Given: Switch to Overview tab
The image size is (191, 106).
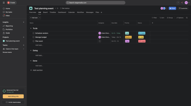Looking at the screenshot, I should pos(33,12).
